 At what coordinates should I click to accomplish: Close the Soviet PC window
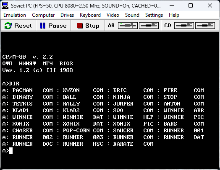pyautogui.click(x=210, y=6)
